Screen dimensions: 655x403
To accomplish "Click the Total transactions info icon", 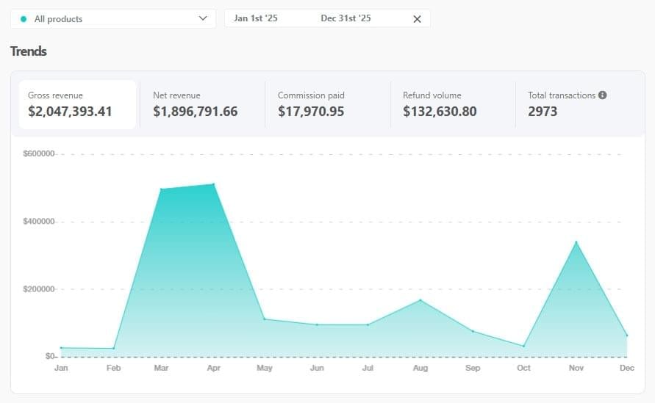I will tap(603, 95).
